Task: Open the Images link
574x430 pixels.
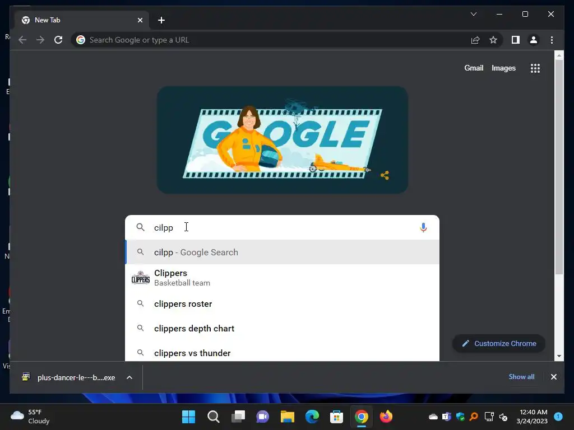Action: [503, 68]
